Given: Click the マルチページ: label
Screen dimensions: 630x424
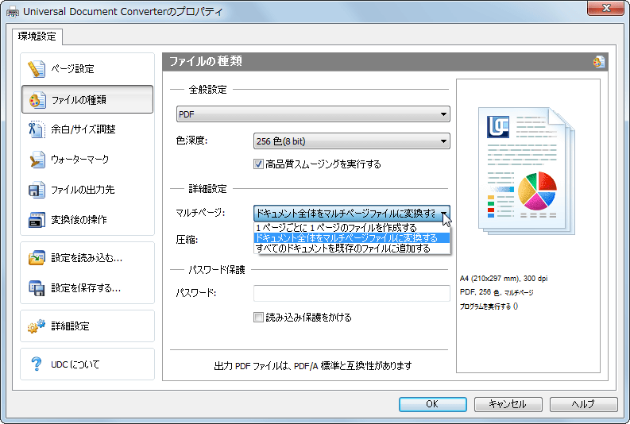Looking at the screenshot, I should (x=200, y=213).
